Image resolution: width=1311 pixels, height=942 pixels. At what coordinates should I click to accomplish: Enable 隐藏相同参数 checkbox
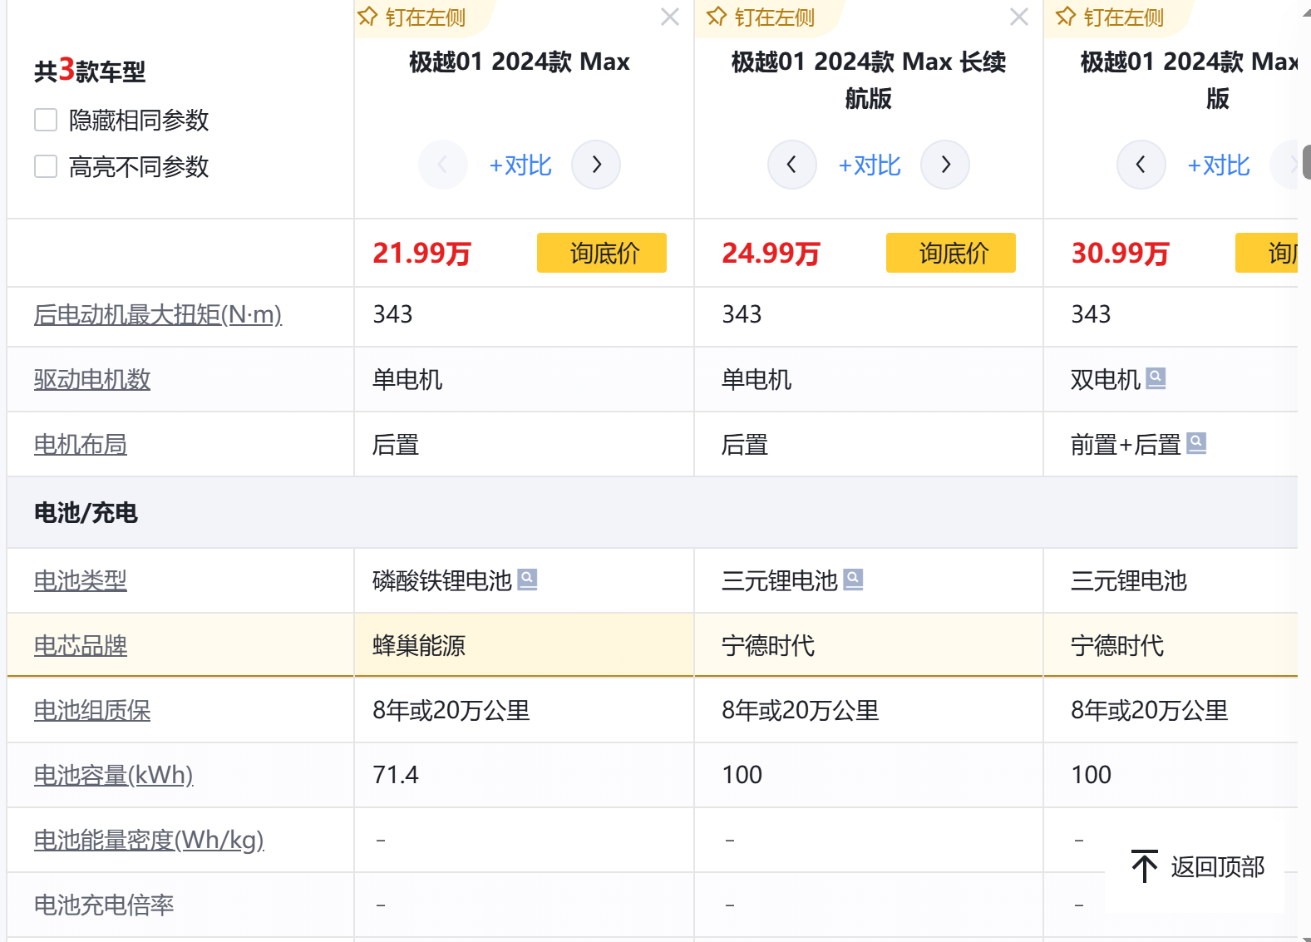46,120
